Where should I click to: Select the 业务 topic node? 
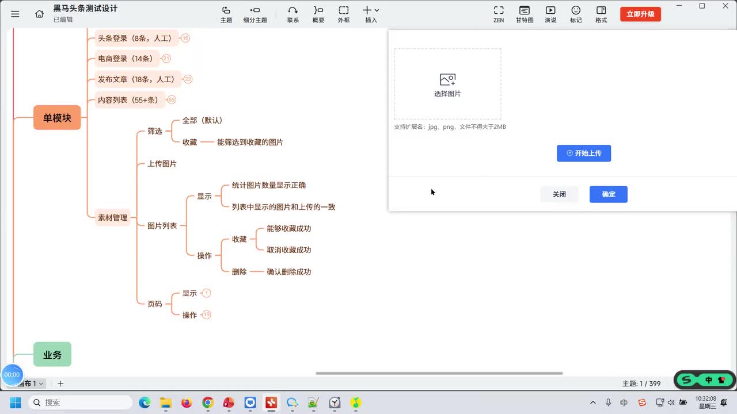point(52,355)
